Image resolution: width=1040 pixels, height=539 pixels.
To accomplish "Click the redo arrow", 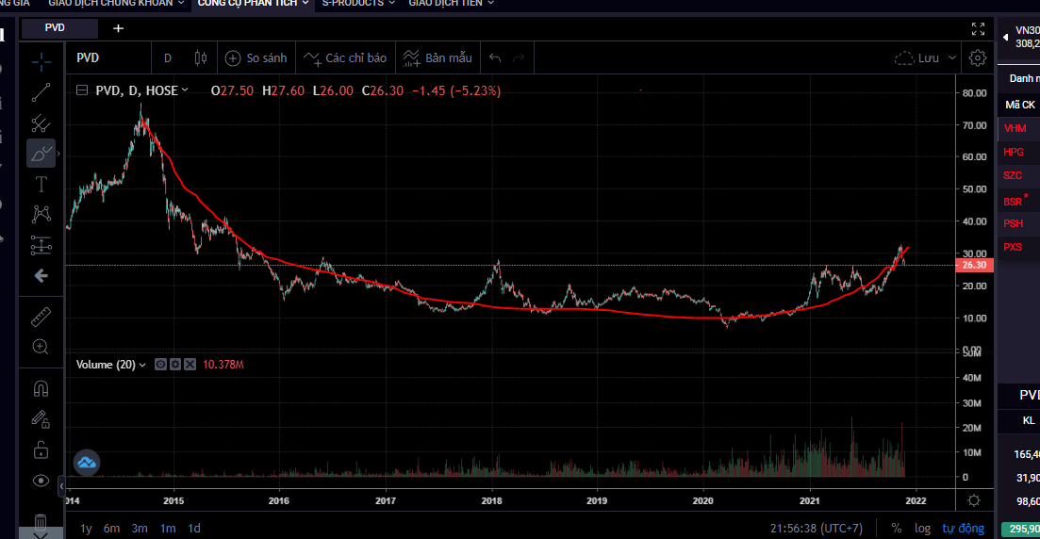I will pyautogui.click(x=519, y=58).
